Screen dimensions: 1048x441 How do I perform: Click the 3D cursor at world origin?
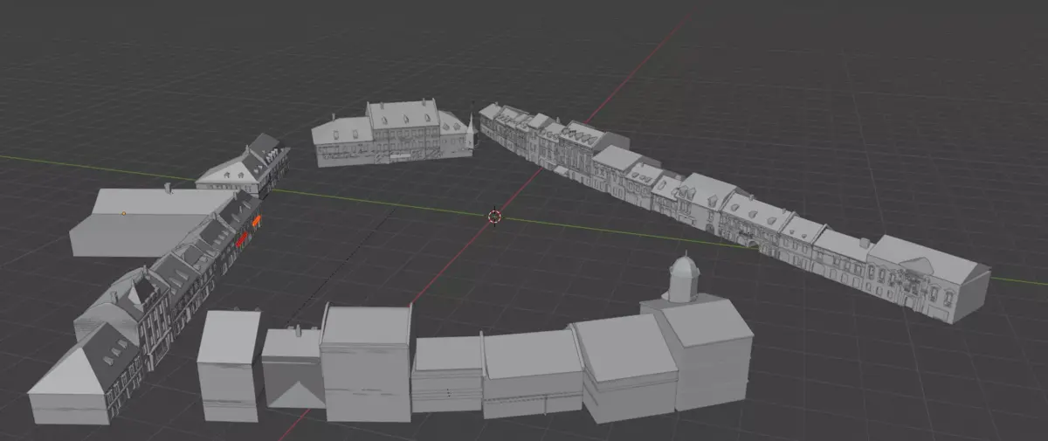(x=494, y=216)
